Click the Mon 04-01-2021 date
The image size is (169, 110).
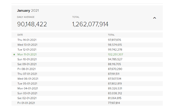point(27,88)
